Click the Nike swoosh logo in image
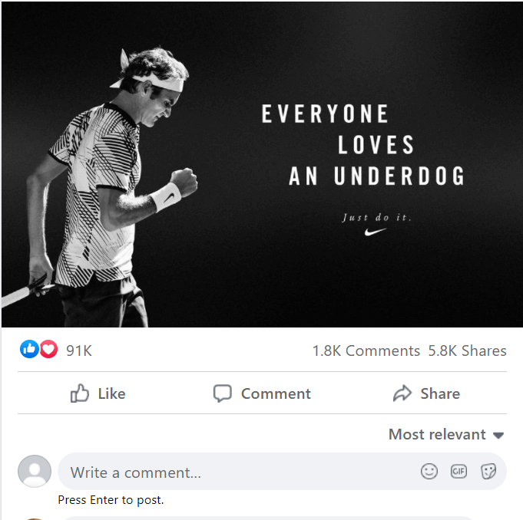The width and height of the screenshot is (523, 520). pos(376,232)
